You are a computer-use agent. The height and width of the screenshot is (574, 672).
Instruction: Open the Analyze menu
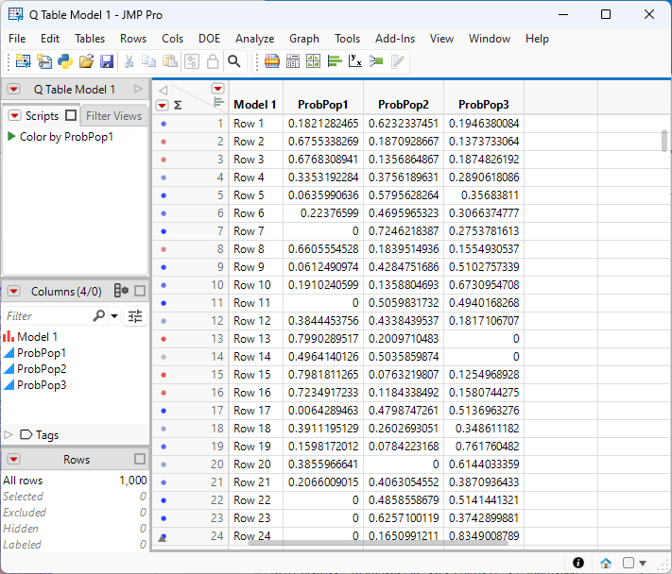[x=254, y=39]
